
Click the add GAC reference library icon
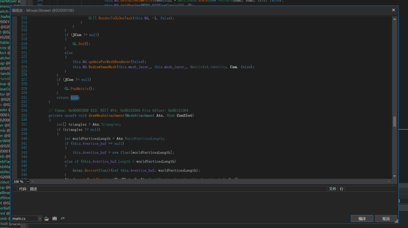[55, 218]
